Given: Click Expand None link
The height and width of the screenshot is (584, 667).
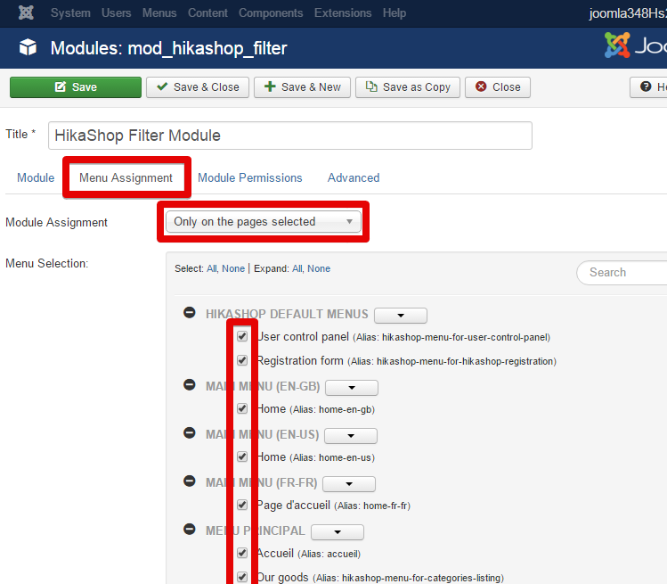Looking at the screenshot, I should pyautogui.click(x=319, y=268).
